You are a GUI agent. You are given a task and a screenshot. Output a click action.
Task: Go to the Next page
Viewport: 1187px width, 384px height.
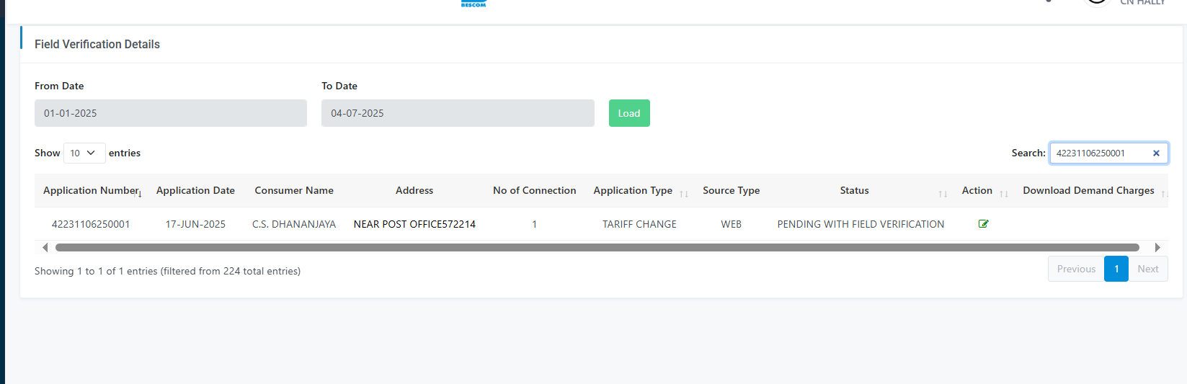click(1148, 269)
